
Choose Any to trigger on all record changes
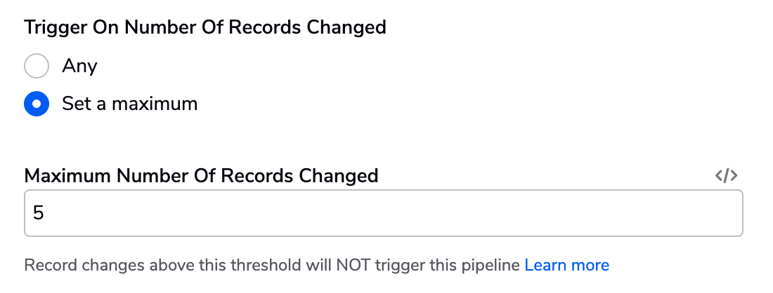37,66
